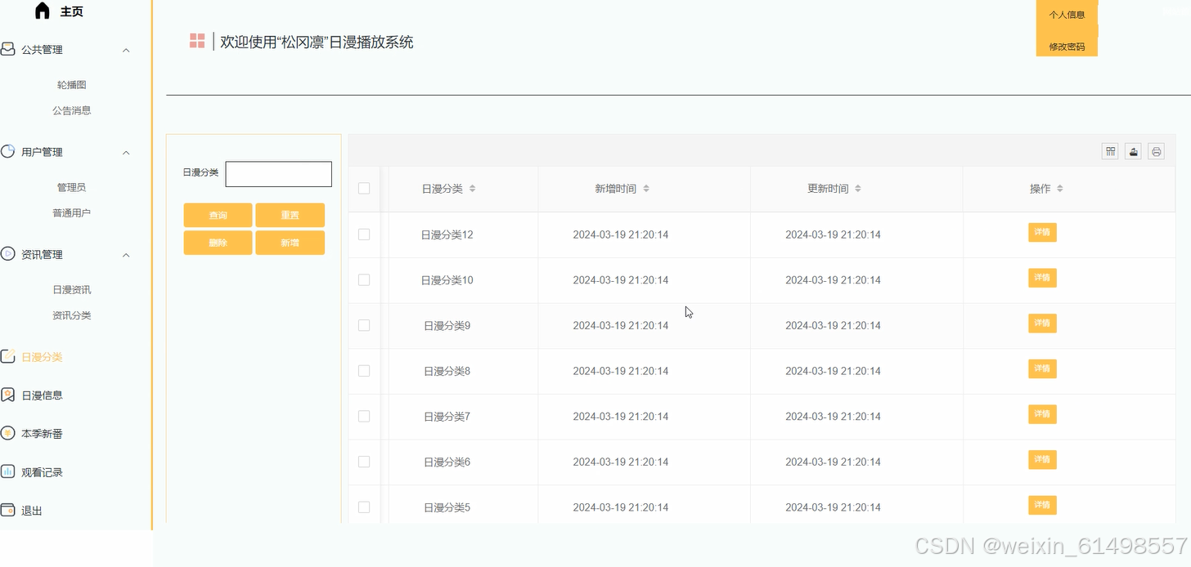
Task: Click the 日漫分类6 cell text
Action: click(x=447, y=462)
